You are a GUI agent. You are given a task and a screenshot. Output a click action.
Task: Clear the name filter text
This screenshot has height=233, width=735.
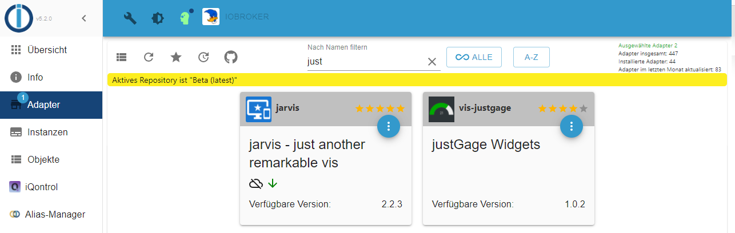click(432, 62)
